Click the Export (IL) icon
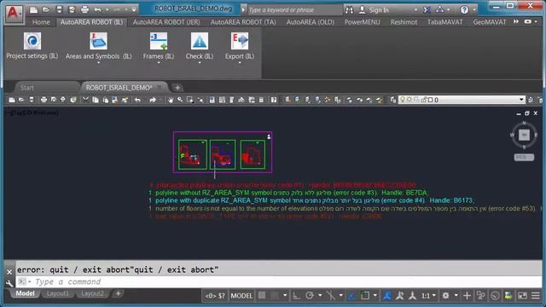 pyautogui.click(x=240, y=41)
